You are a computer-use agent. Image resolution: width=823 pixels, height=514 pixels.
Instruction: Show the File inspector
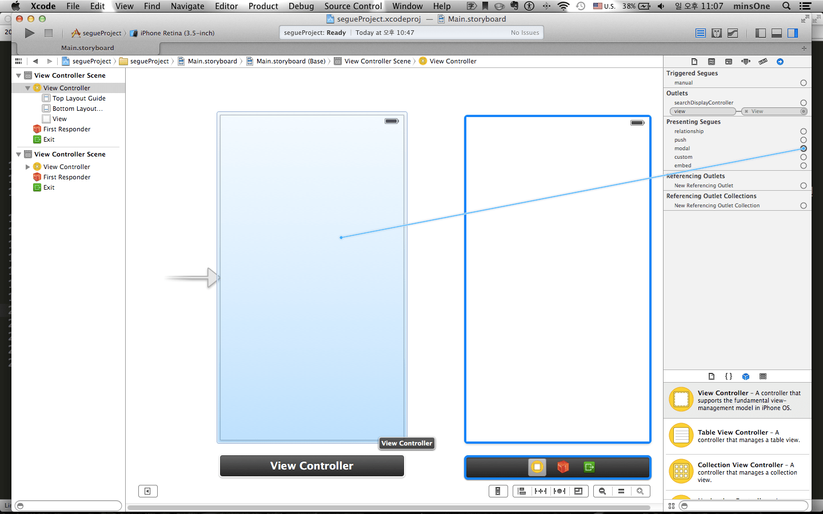point(694,62)
